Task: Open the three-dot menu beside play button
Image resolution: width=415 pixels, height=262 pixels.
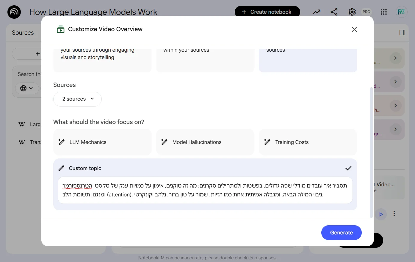Action: (x=394, y=214)
